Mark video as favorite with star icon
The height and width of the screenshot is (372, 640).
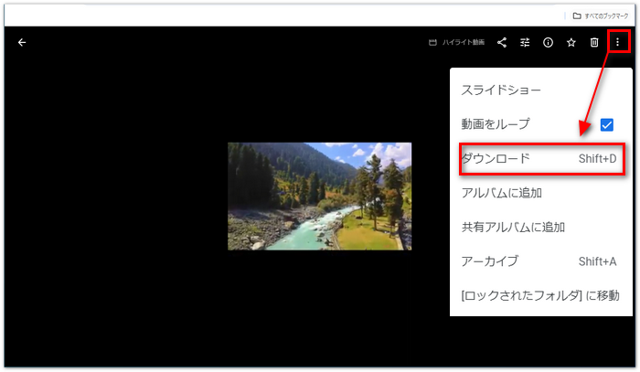click(x=571, y=42)
